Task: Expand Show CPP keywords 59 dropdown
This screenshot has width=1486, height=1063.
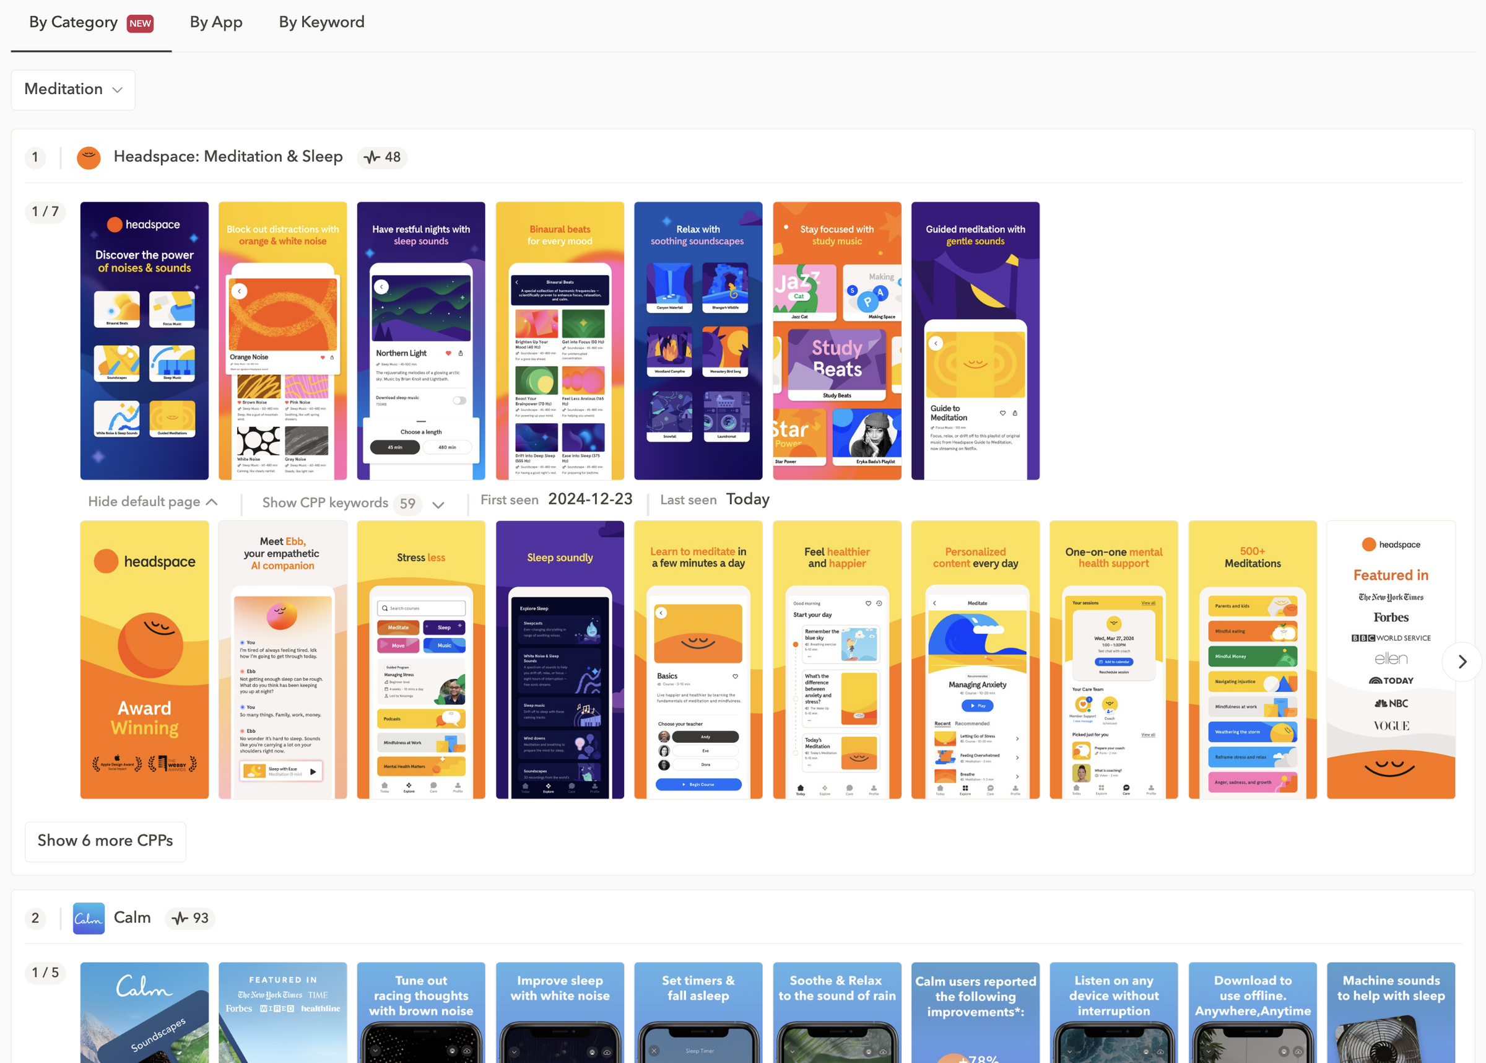Action: (x=353, y=503)
